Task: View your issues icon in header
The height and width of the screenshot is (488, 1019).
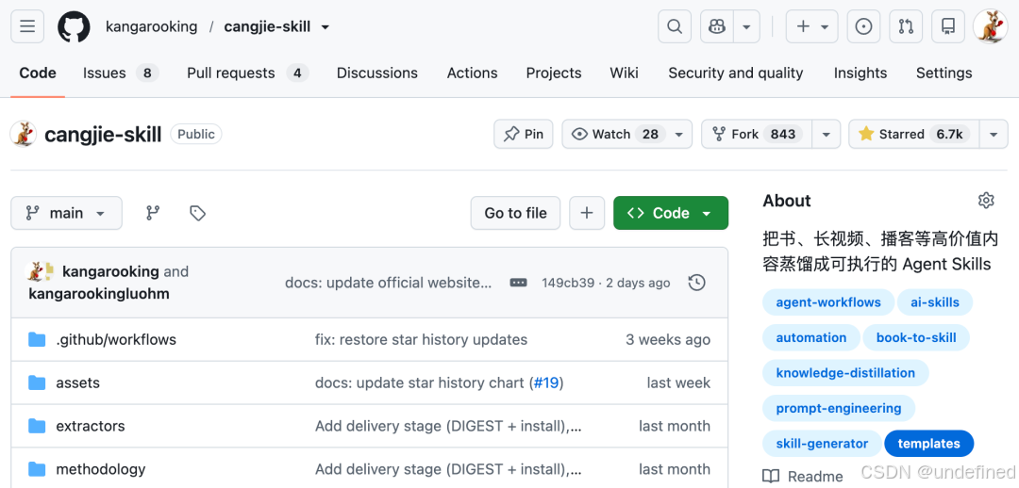Action: click(x=863, y=26)
